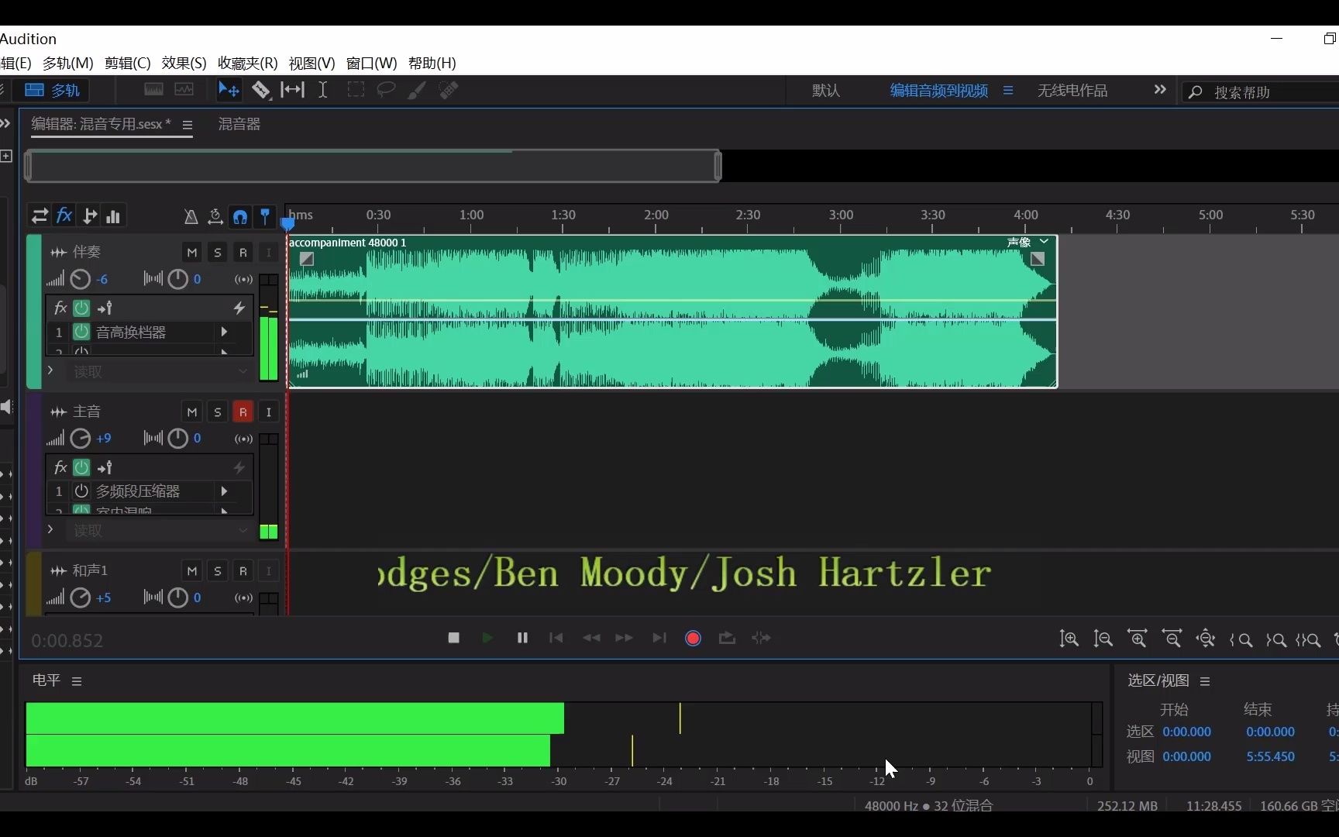1339x837 pixels.
Task: Open the 视图(V) menu
Action: click(312, 64)
